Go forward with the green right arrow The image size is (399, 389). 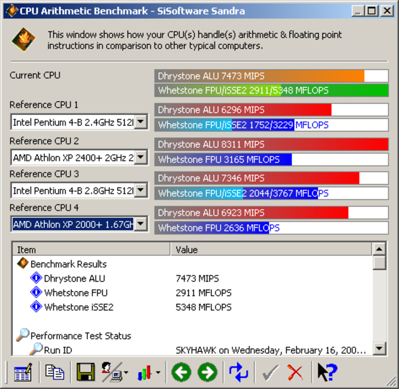tap(207, 372)
